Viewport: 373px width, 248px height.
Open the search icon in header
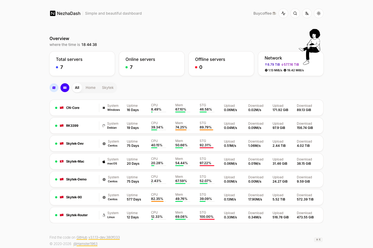pos(295,13)
